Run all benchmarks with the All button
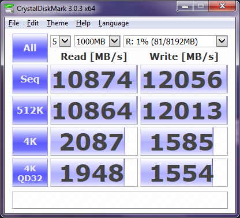This screenshot has height=218, width=240. point(30,48)
